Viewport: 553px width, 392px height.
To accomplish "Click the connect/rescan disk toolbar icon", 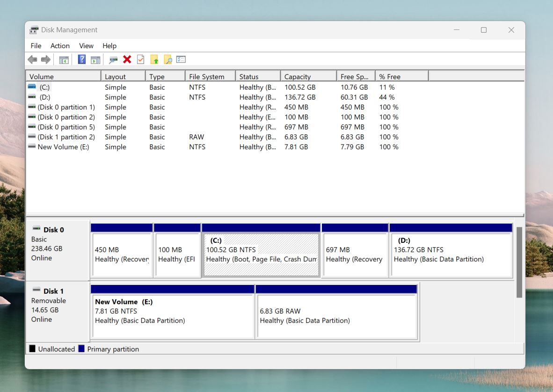I will pyautogui.click(x=113, y=60).
